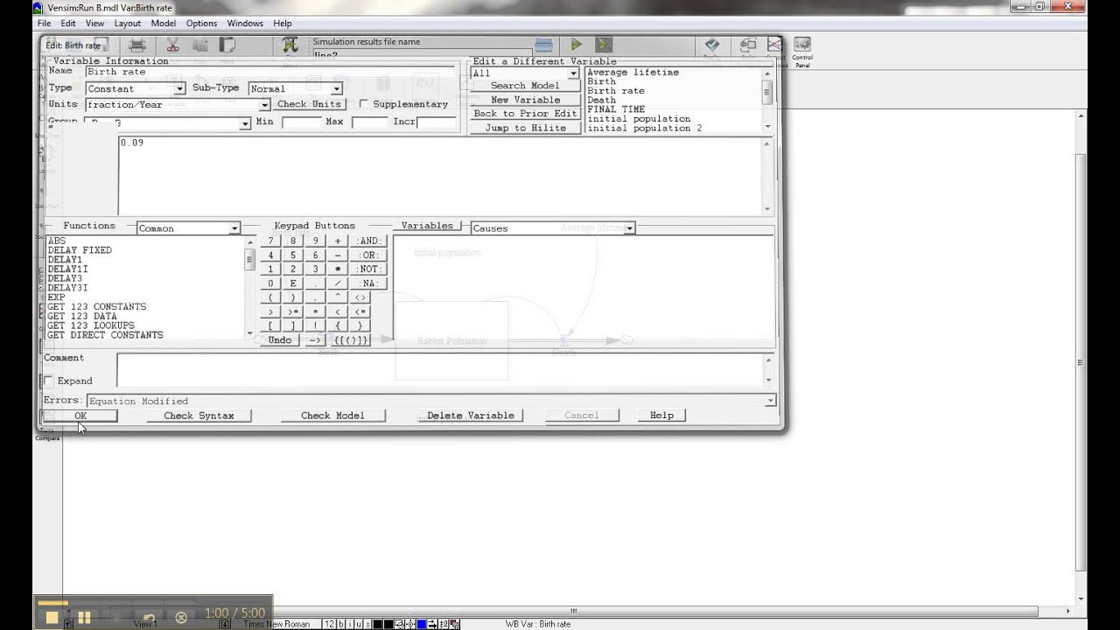The height and width of the screenshot is (630, 1120).
Task: Open the Edit menu
Action: coord(68,24)
